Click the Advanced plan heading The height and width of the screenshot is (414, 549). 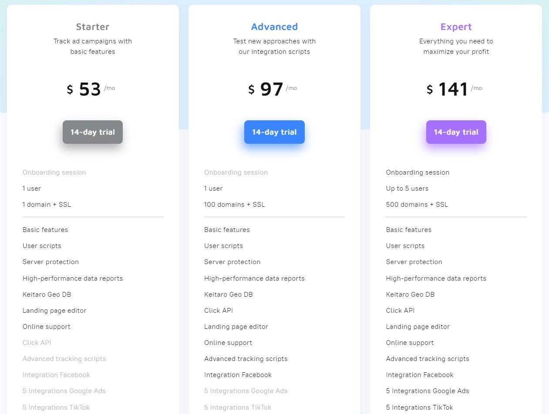pyautogui.click(x=274, y=27)
